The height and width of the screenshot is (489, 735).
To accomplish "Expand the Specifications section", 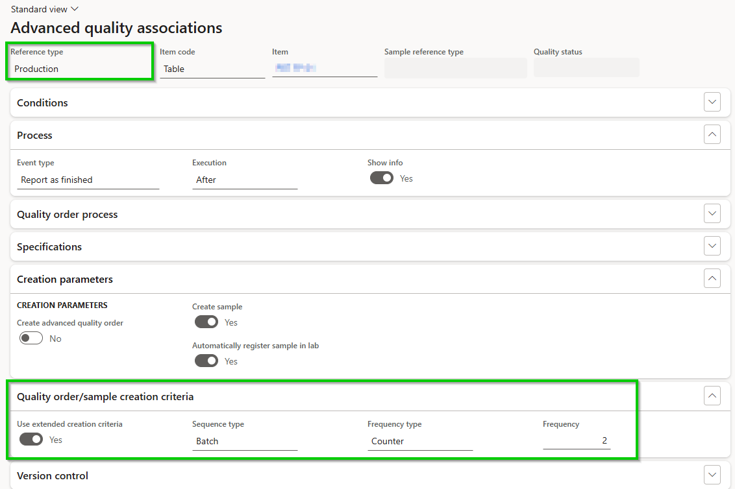I will (712, 246).
